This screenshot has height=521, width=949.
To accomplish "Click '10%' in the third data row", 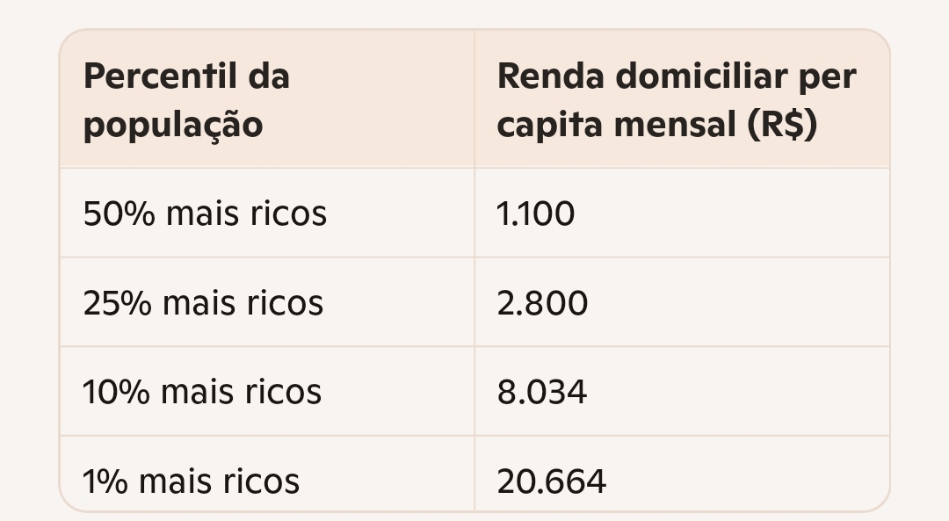I will (x=116, y=392).
